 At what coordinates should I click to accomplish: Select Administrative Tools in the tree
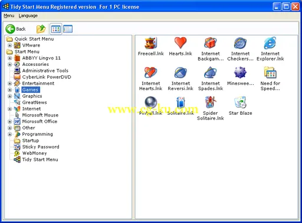45,71
